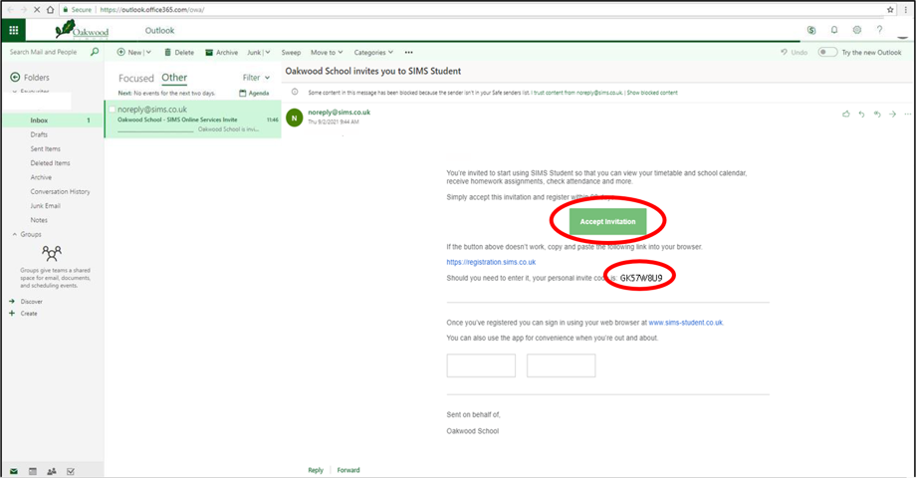Switch to the People module at the bottom left
Viewport: 916px width, 478px height.
(52, 471)
